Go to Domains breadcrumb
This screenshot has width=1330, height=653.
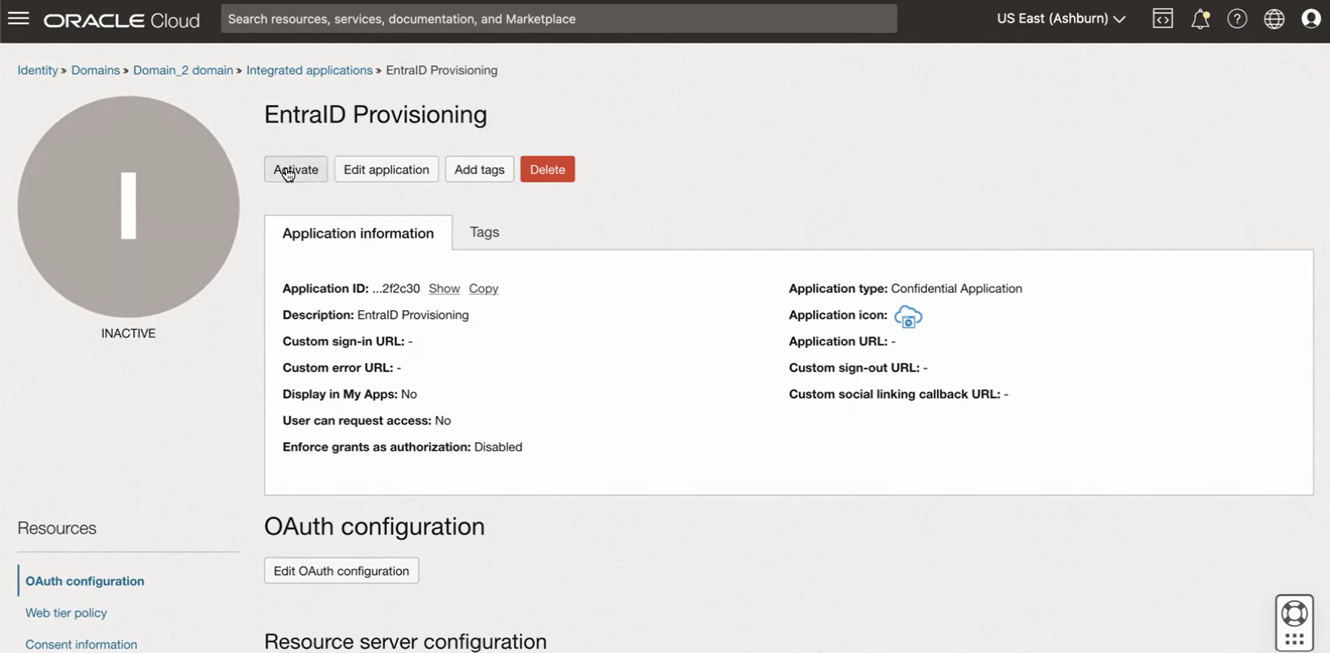95,70
